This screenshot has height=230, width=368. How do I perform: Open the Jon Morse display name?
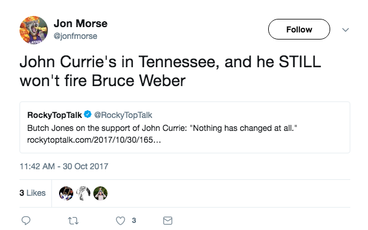(x=80, y=24)
